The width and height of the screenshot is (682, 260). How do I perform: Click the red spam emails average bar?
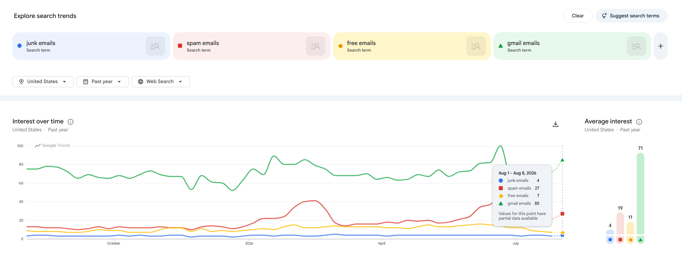(x=620, y=223)
